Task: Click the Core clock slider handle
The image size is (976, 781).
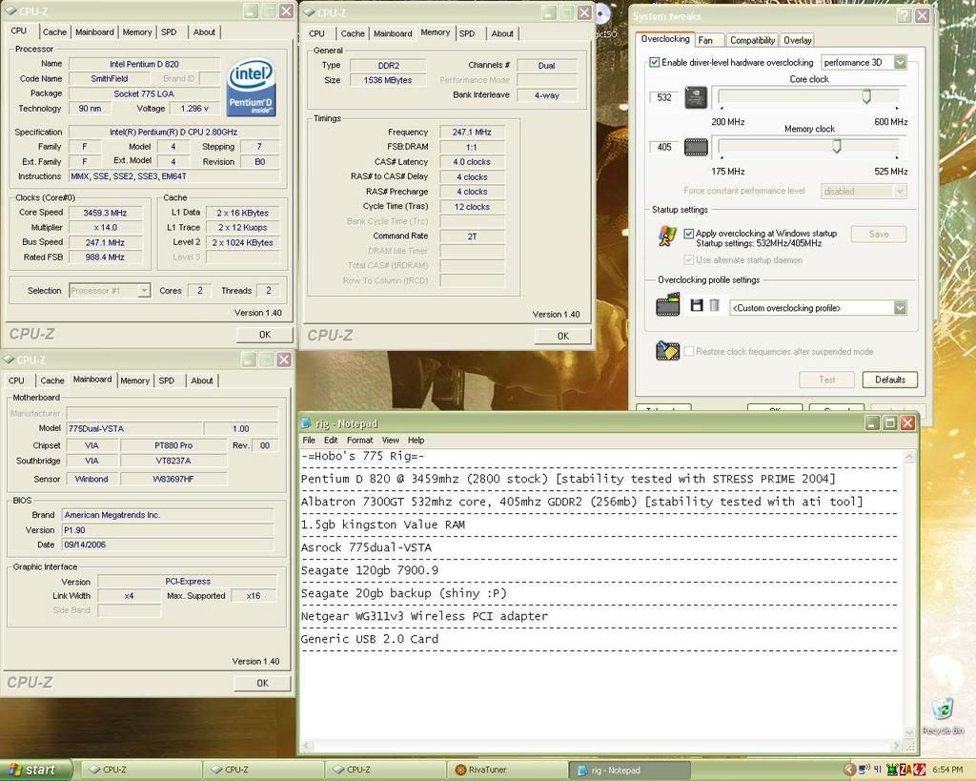Action: point(865,97)
